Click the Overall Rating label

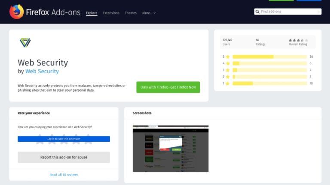click(298, 45)
